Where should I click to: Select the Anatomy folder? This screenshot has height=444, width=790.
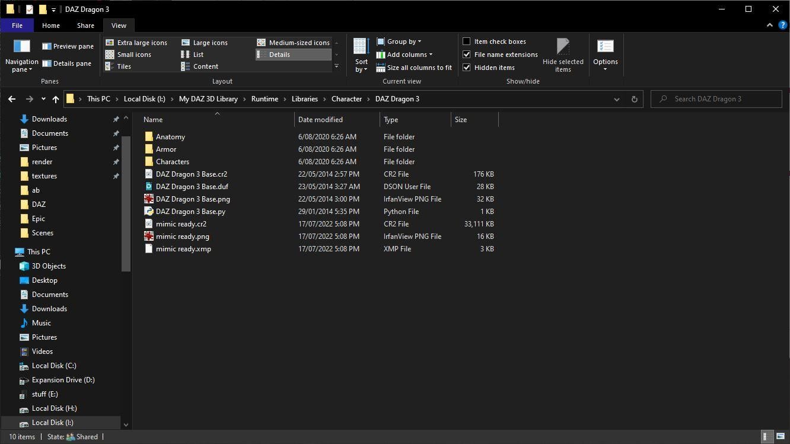point(170,137)
